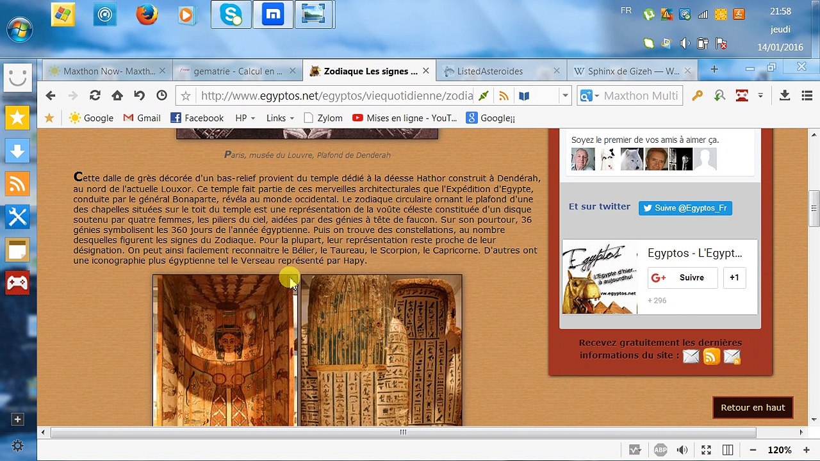Open download manager toolbar icon
Viewport: 820px width, 461px height.
click(785, 96)
